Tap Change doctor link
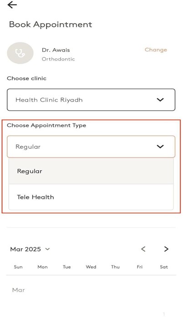Screen dimensions: 183x317 [x=156, y=50]
